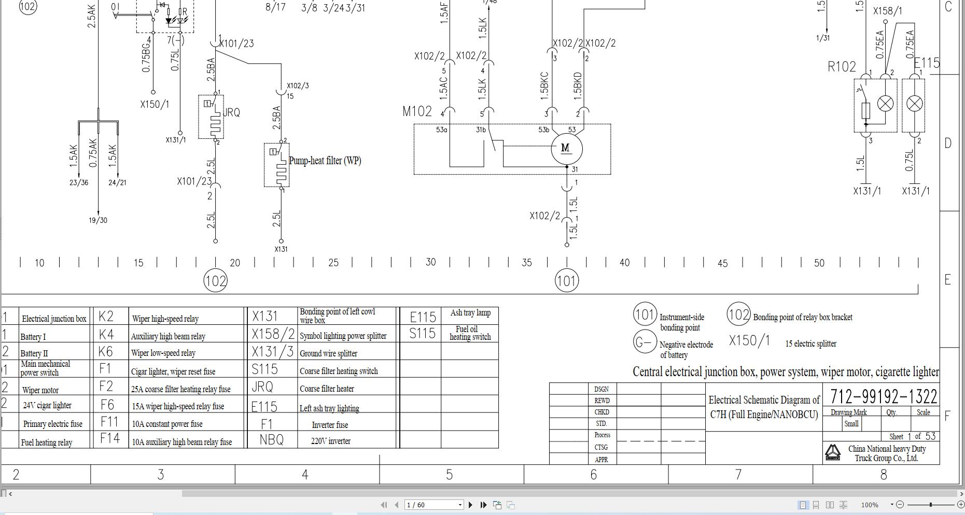Click the Pump-heat filter (WP) label

pos(325,161)
